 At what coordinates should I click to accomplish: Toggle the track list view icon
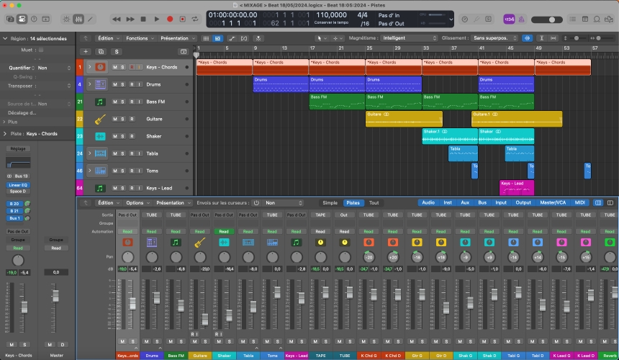click(217, 38)
